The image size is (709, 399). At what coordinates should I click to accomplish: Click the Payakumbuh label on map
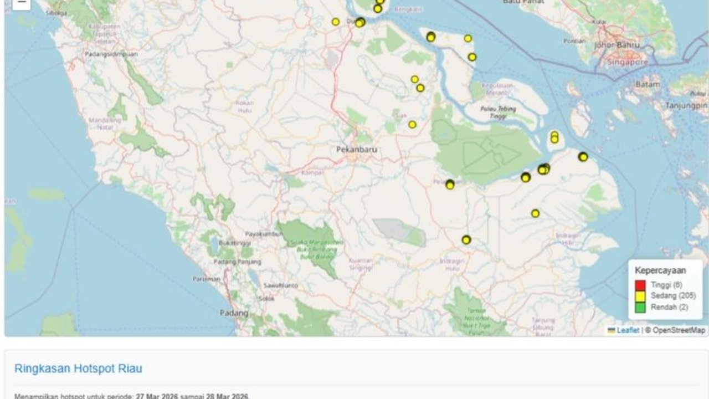pos(263,234)
